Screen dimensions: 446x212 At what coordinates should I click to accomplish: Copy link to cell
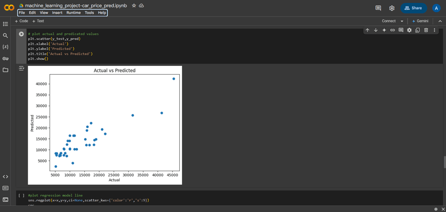[x=393, y=30]
